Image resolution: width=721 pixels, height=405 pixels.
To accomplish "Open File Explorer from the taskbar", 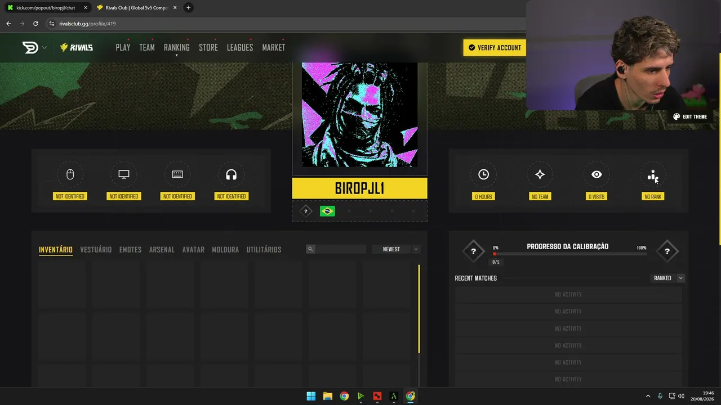I will pos(327,396).
